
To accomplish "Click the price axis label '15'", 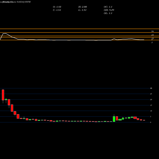I will (151, 105).
